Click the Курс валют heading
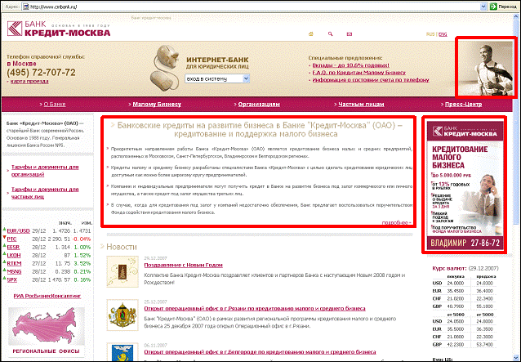Viewport: 521px width, 362px height. [x=450, y=268]
